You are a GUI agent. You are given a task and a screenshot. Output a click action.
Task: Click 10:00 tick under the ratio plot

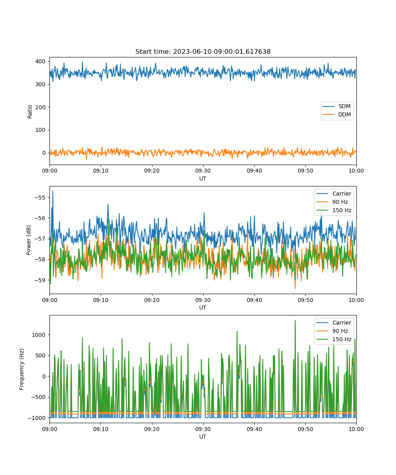pos(356,171)
